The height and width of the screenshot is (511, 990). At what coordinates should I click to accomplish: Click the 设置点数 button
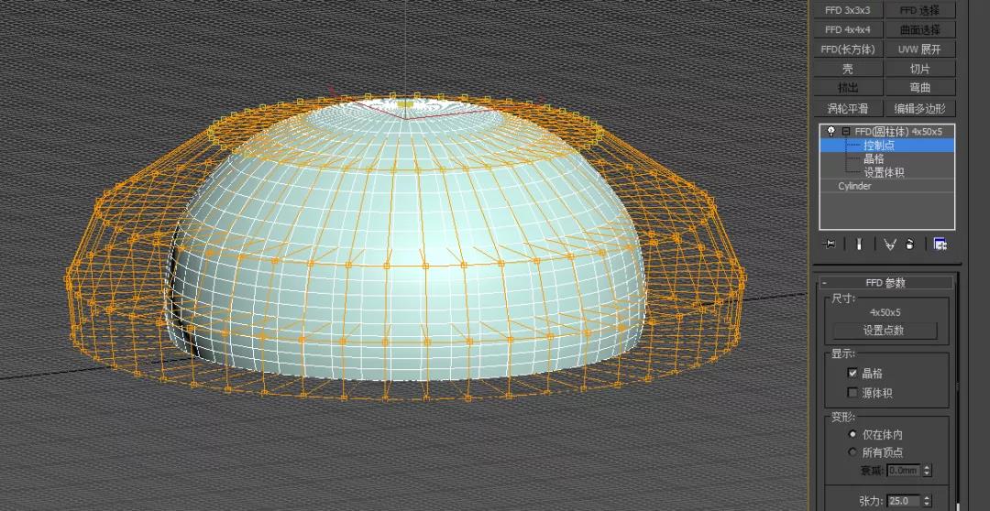(x=885, y=331)
